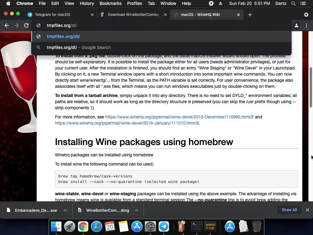The image size is (313, 235).
Task: Open the Trash in the dock
Action: coord(256,226)
